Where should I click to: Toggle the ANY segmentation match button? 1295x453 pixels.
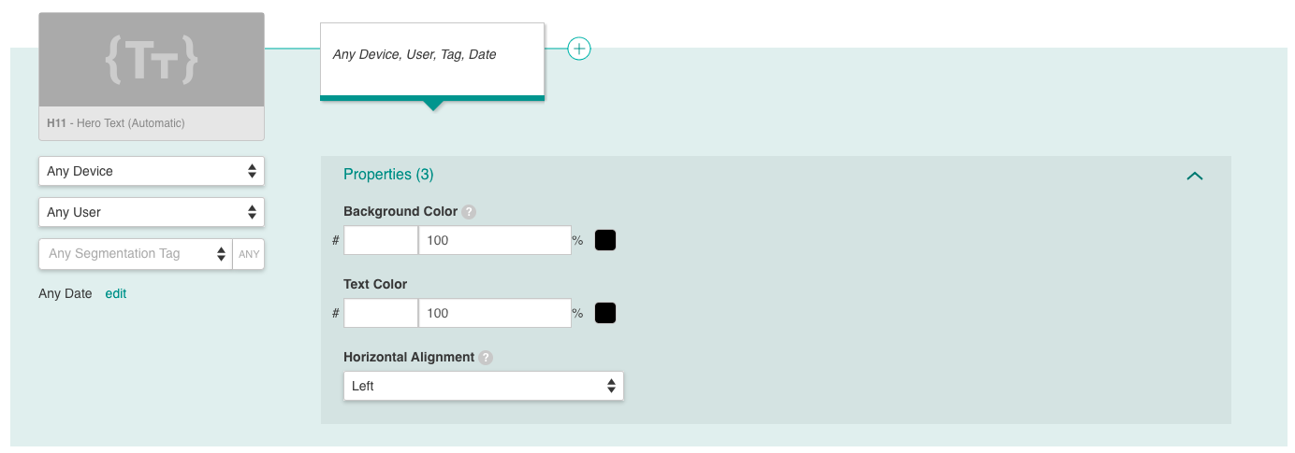click(249, 253)
